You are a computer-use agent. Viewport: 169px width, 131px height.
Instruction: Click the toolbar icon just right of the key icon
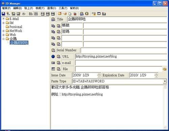14,14
